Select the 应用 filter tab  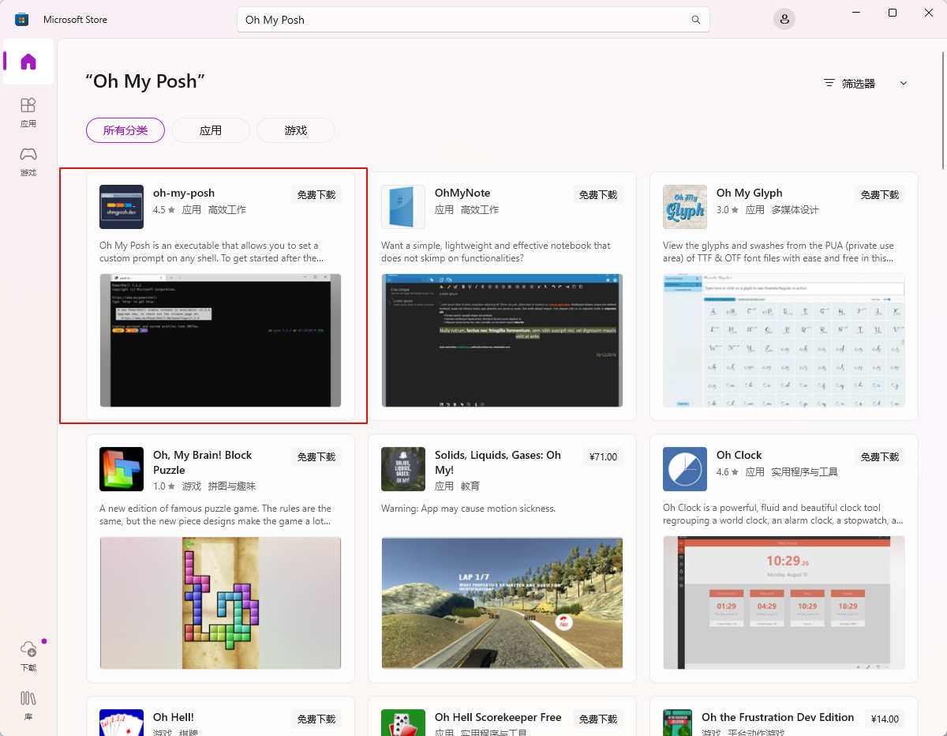[211, 130]
